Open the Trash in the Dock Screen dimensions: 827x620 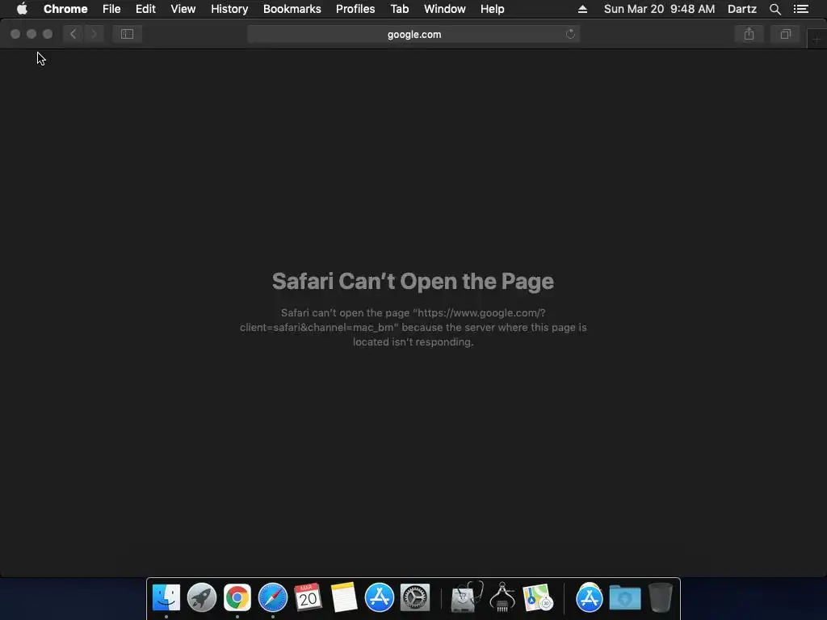pyautogui.click(x=661, y=597)
